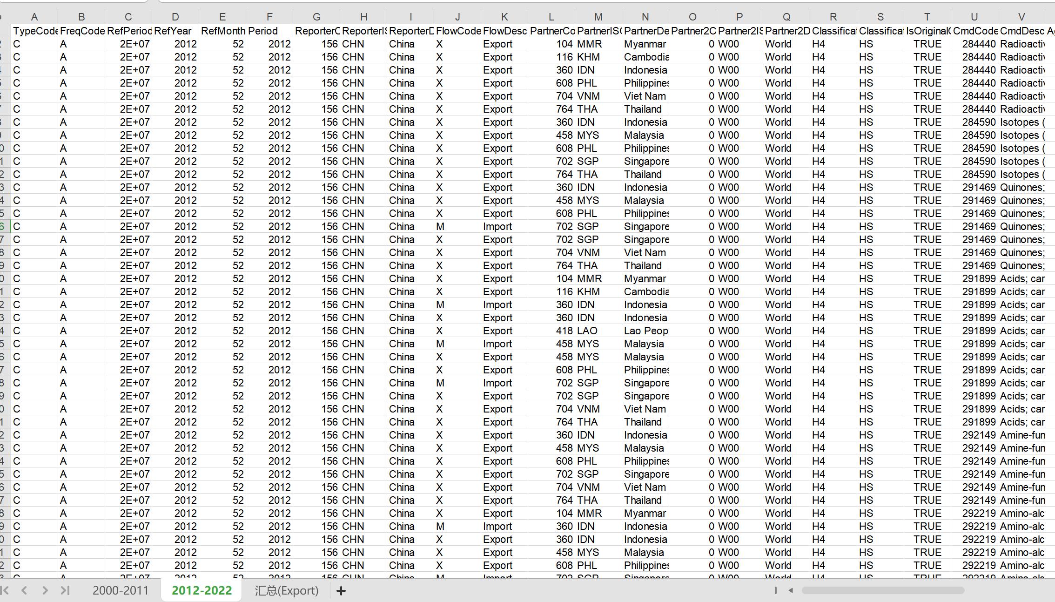
Task: Select the TypeCode header cell
Action: click(x=34, y=31)
